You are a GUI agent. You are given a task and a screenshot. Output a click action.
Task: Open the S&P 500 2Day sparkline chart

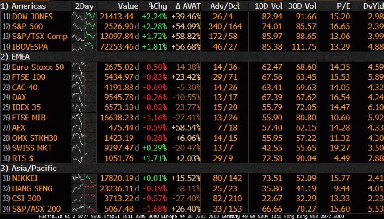(x=84, y=26)
